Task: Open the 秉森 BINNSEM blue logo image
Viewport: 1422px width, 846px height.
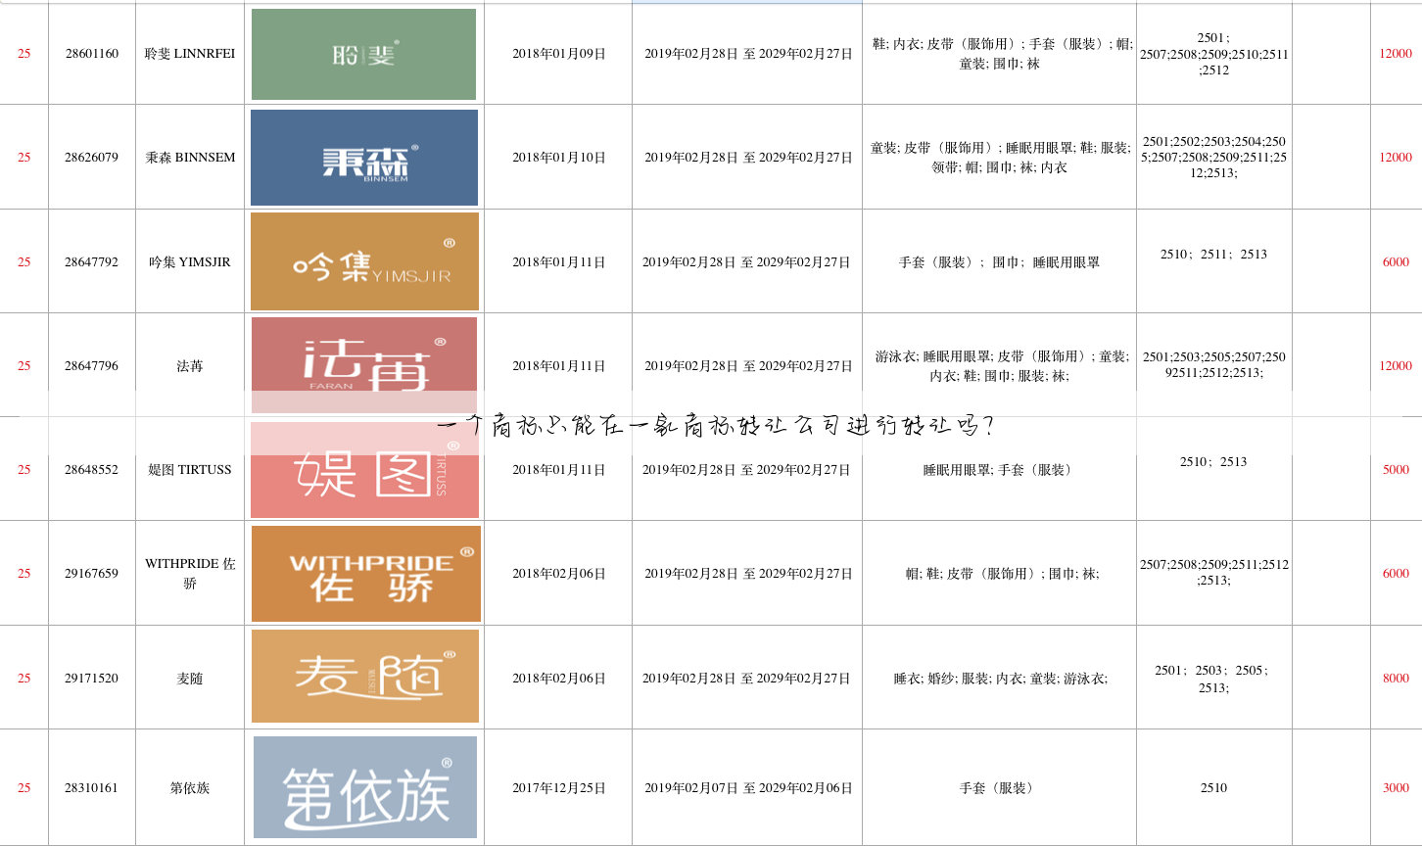Action: click(x=363, y=157)
